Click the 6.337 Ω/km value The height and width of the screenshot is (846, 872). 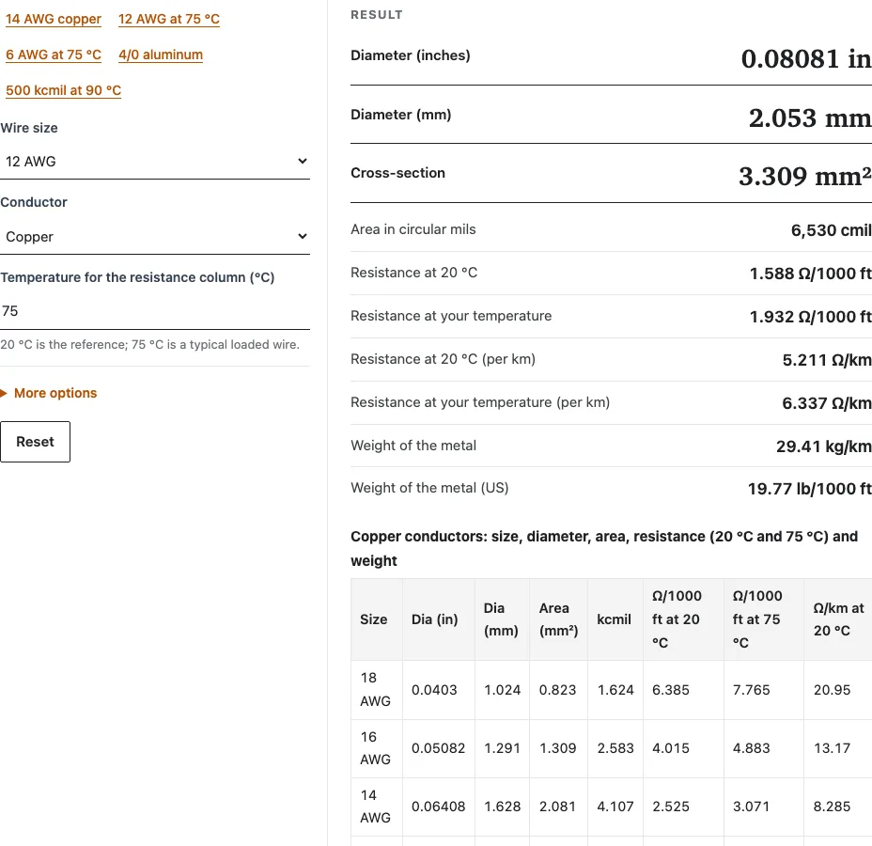click(x=826, y=402)
